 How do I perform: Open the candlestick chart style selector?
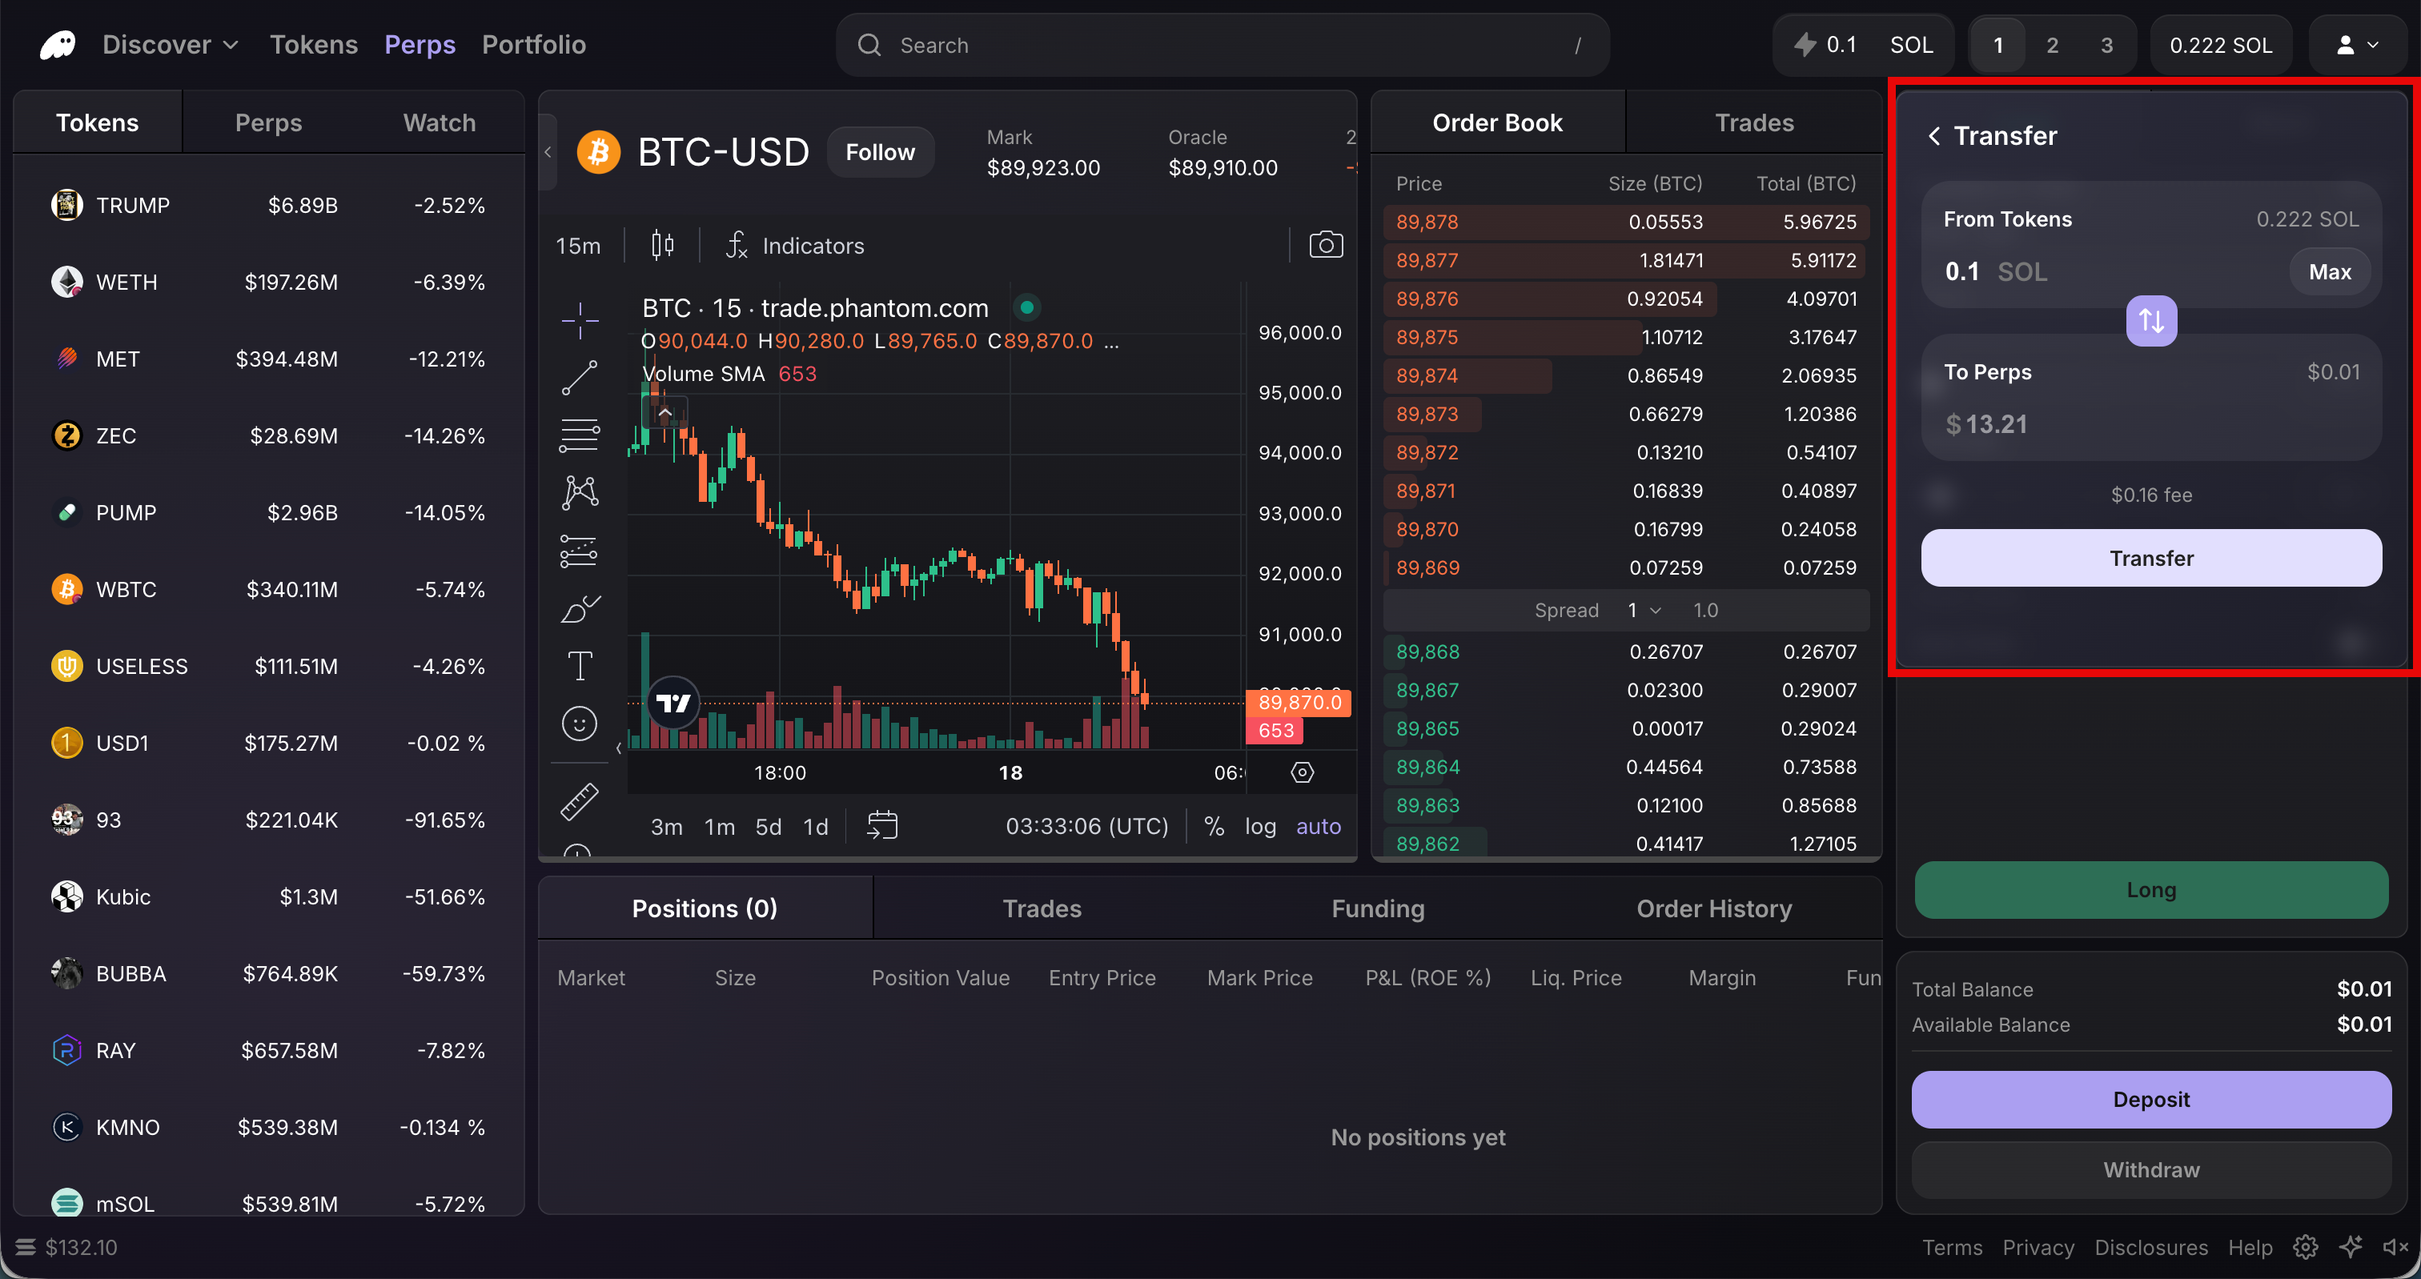point(663,245)
